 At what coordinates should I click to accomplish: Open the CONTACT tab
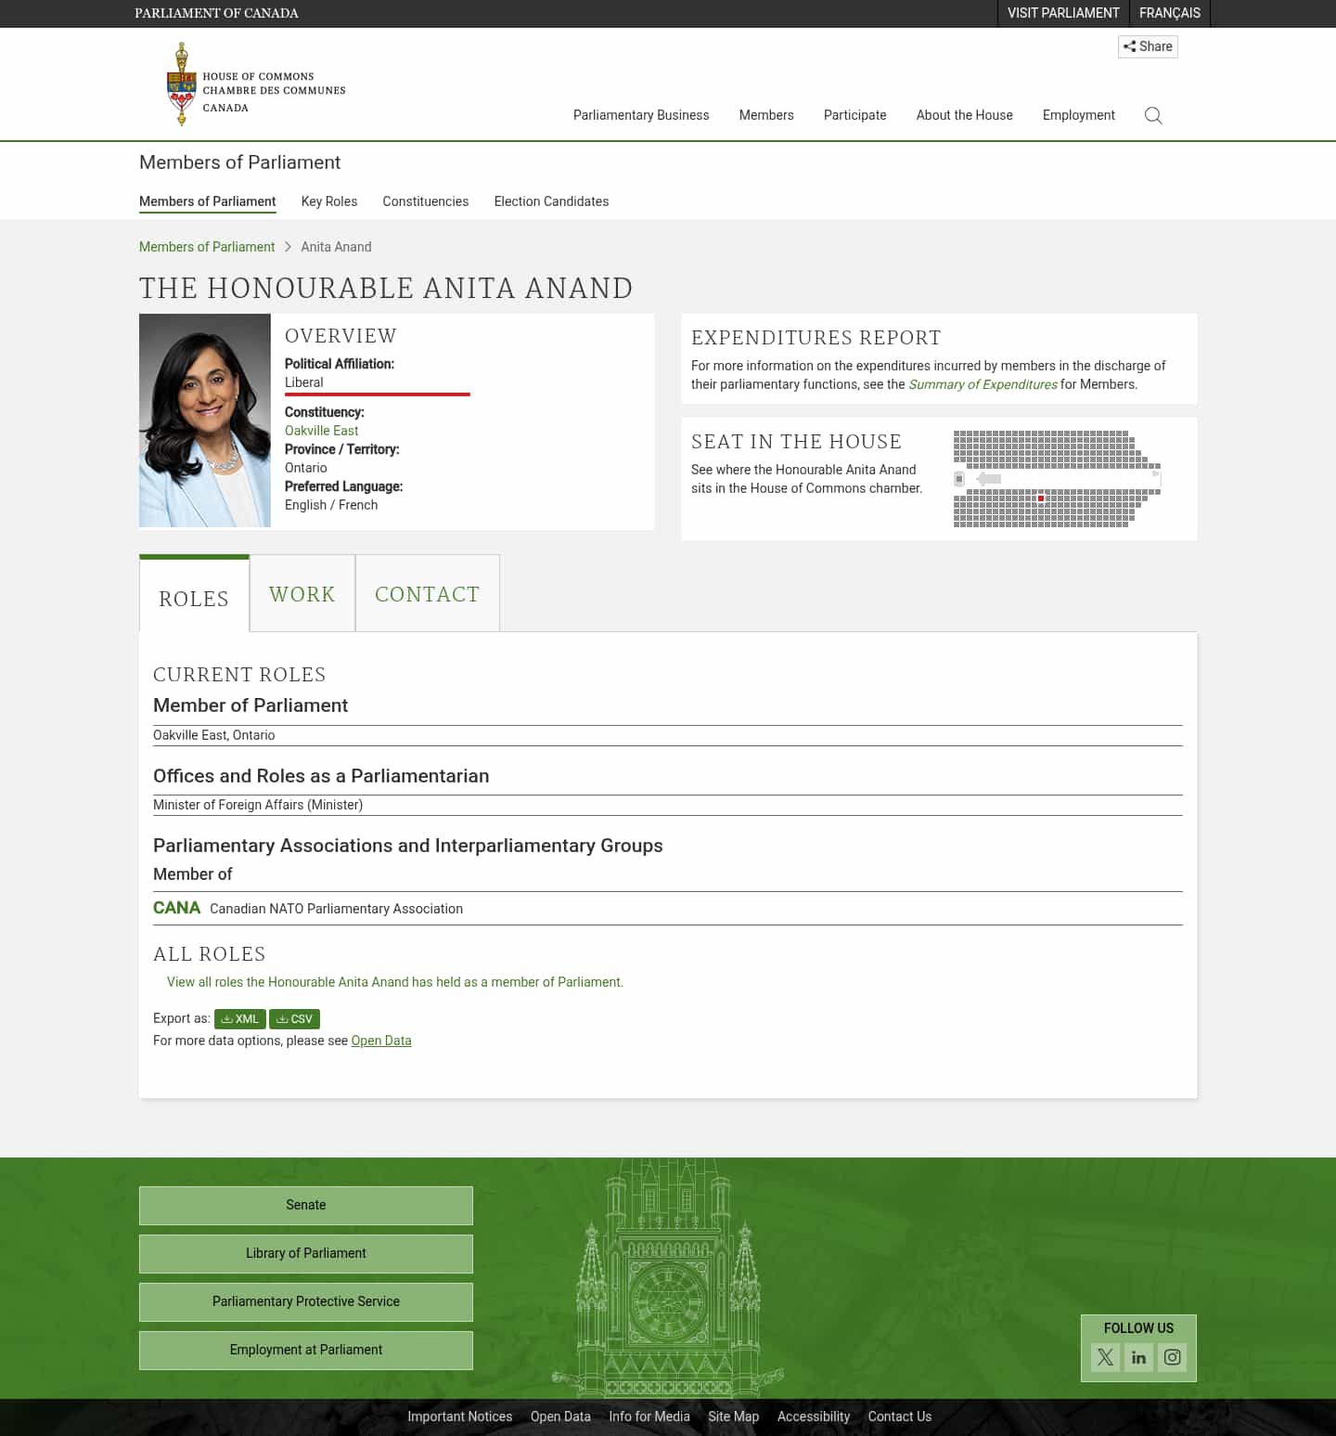click(427, 593)
